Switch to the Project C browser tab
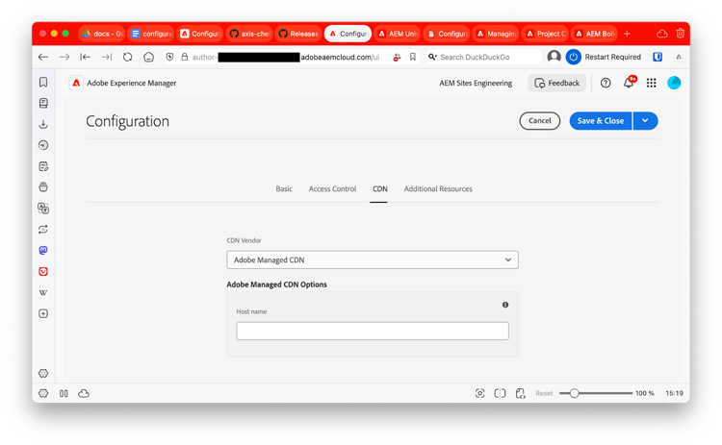The image size is (722, 445). pos(545,34)
